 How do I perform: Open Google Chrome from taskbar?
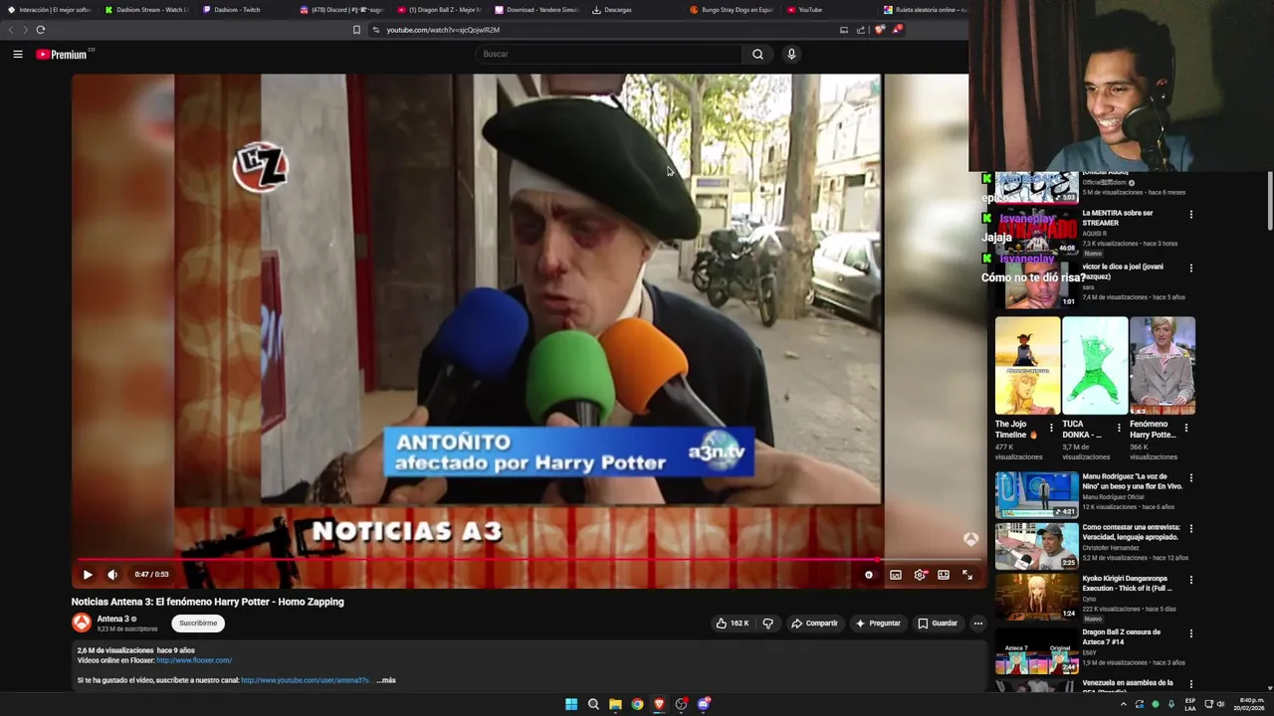[x=637, y=704]
